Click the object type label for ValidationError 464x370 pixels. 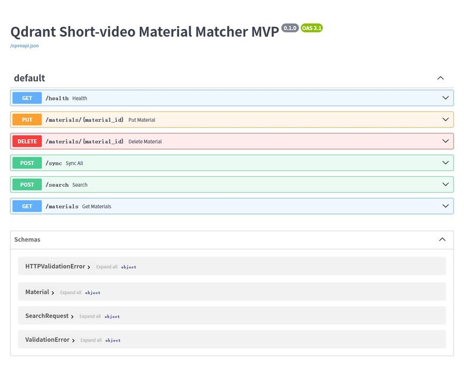pos(113,340)
